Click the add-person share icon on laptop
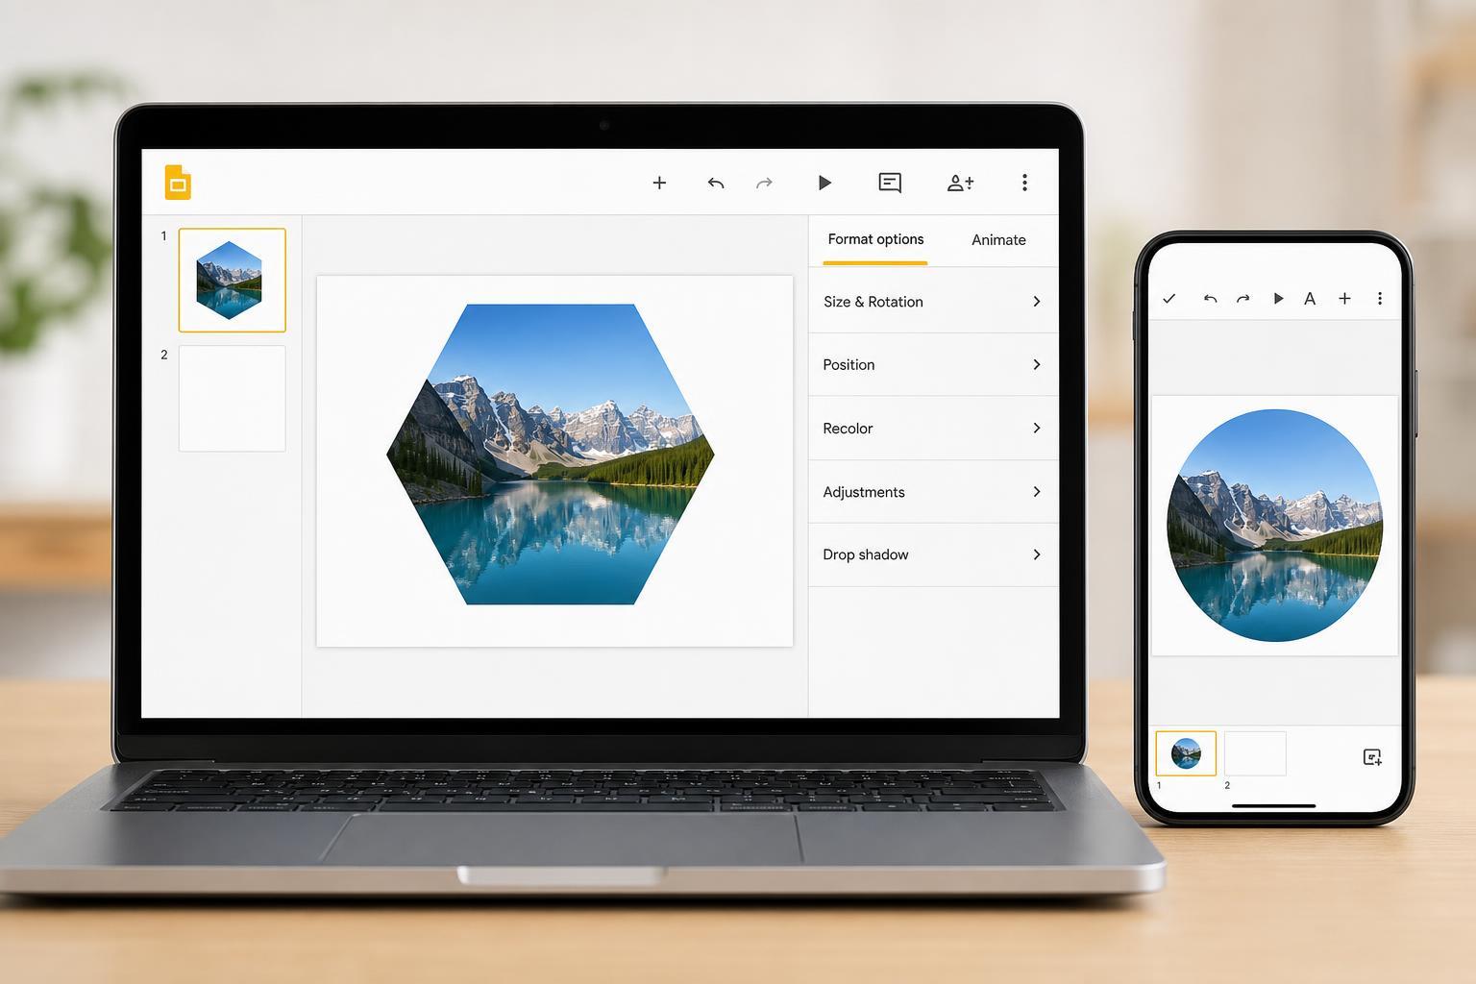The image size is (1476, 984). coord(960,183)
